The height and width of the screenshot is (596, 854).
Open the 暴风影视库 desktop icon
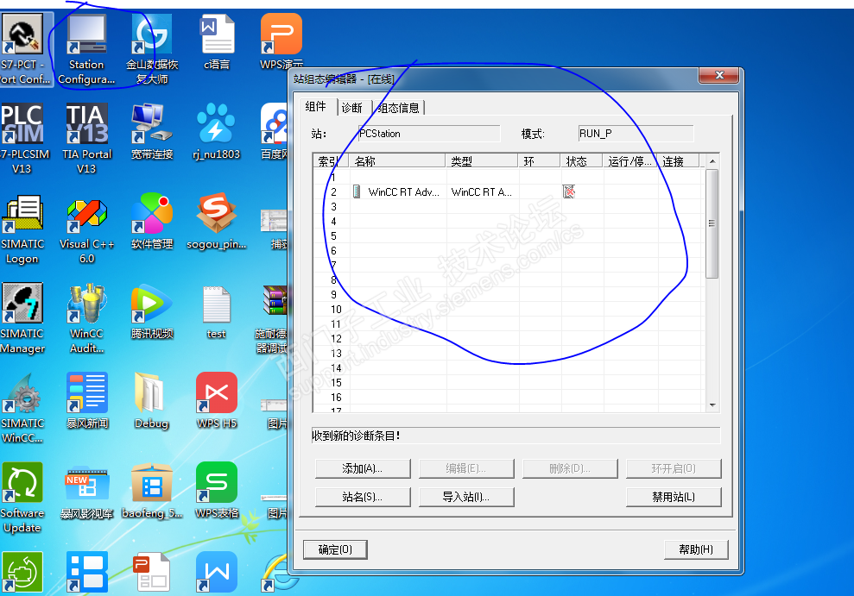click(87, 491)
